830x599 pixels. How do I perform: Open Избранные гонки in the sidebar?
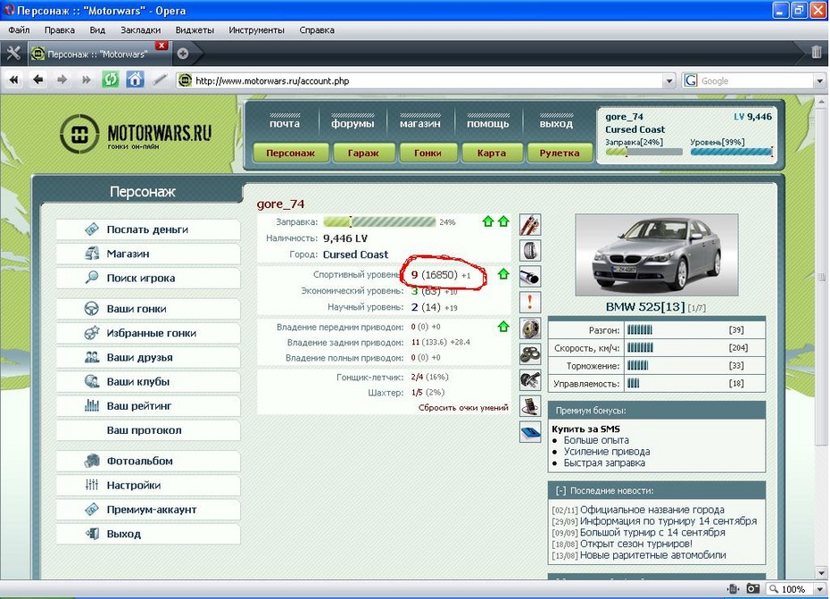coord(148,333)
